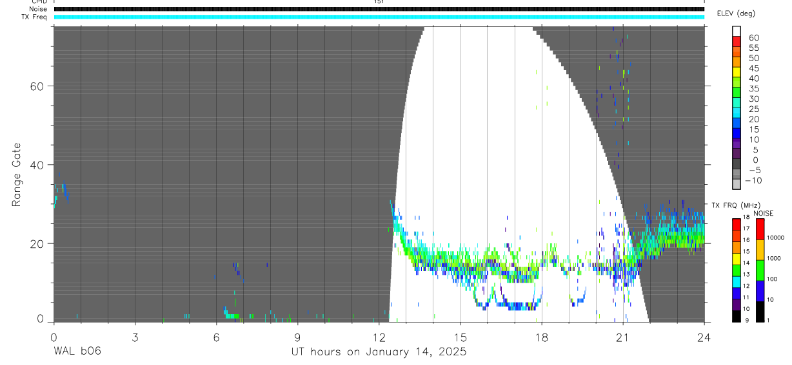The image size is (792, 365).
Task: Click the '1' label at the NOISE legend bottom
Action: tap(768, 321)
